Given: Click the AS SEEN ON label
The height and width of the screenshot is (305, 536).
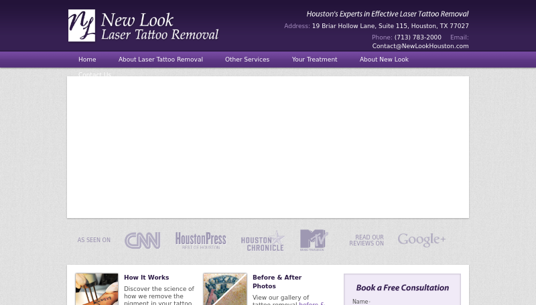Looking at the screenshot, I should (94, 240).
